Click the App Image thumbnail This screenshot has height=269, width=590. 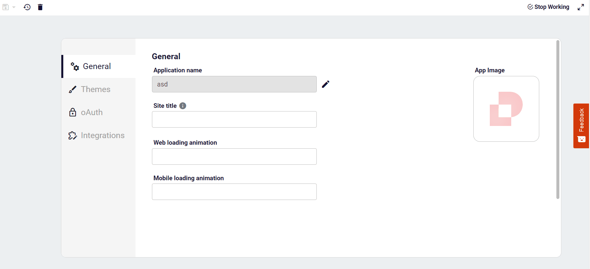[506, 109]
